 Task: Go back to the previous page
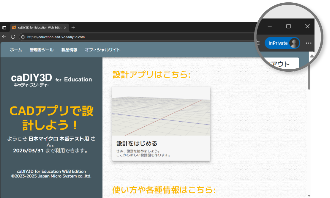tap(4, 37)
